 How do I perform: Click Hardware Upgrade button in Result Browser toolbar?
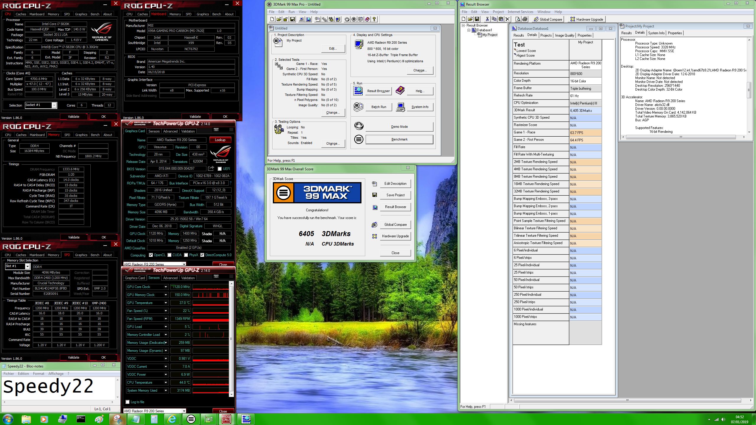click(x=586, y=19)
